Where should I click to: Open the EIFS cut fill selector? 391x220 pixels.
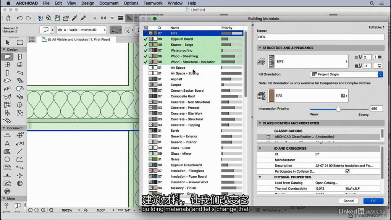click(308, 61)
